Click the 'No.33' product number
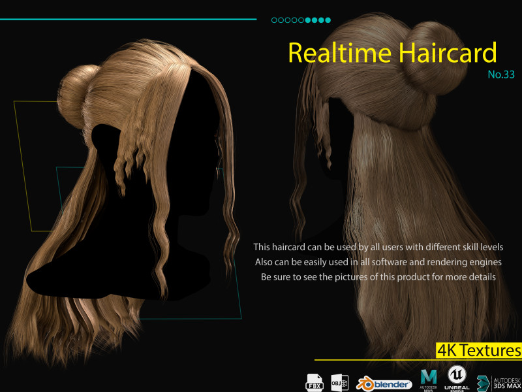This screenshot has width=522, height=392. [501, 74]
